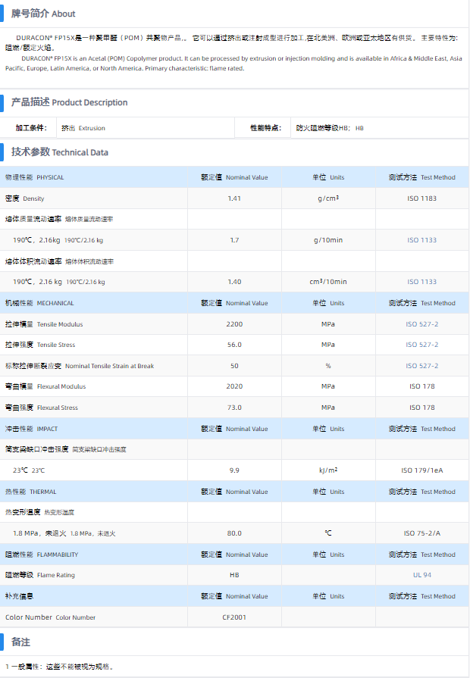Open ISO 527-2 link for Tensile Strain at Break
The width and height of the screenshot is (470, 678).
click(421, 366)
